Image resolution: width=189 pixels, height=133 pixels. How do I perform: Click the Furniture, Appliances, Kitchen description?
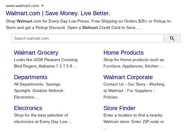[x=133, y=66]
